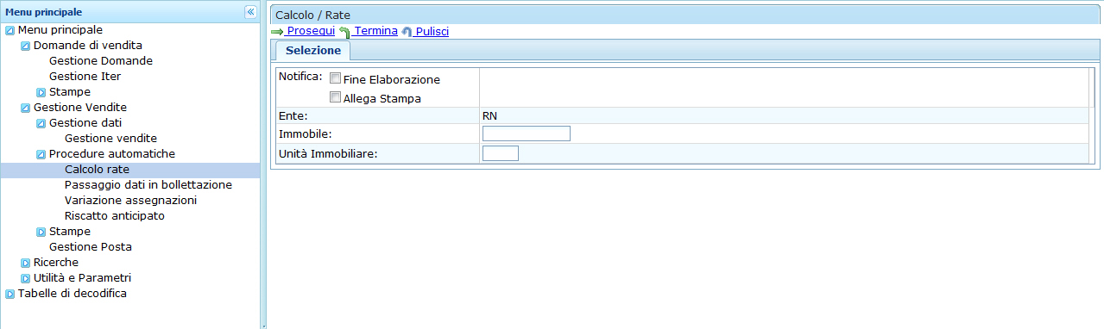
Task: Click the Termina link
Action: click(x=375, y=31)
